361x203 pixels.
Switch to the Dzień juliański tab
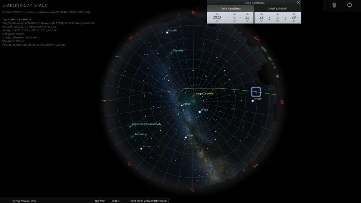pos(277,8)
